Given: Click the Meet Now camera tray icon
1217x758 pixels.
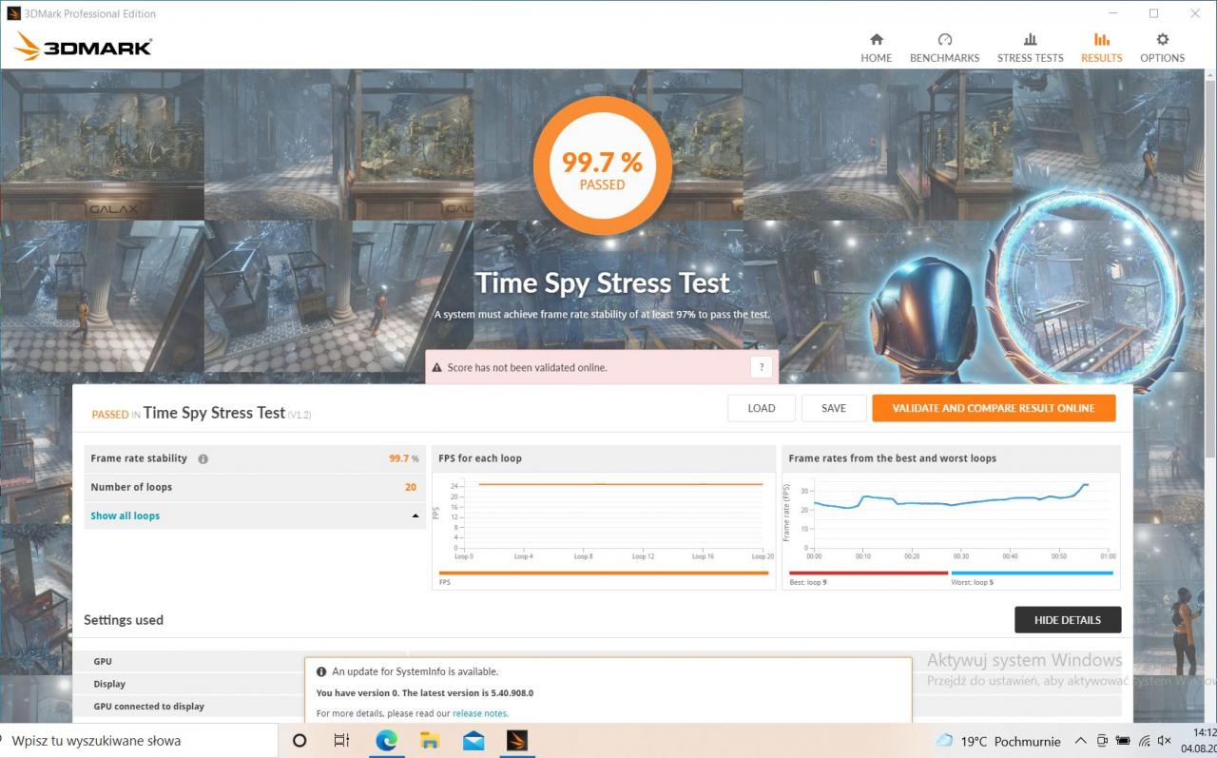Looking at the screenshot, I should (x=1102, y=741).
